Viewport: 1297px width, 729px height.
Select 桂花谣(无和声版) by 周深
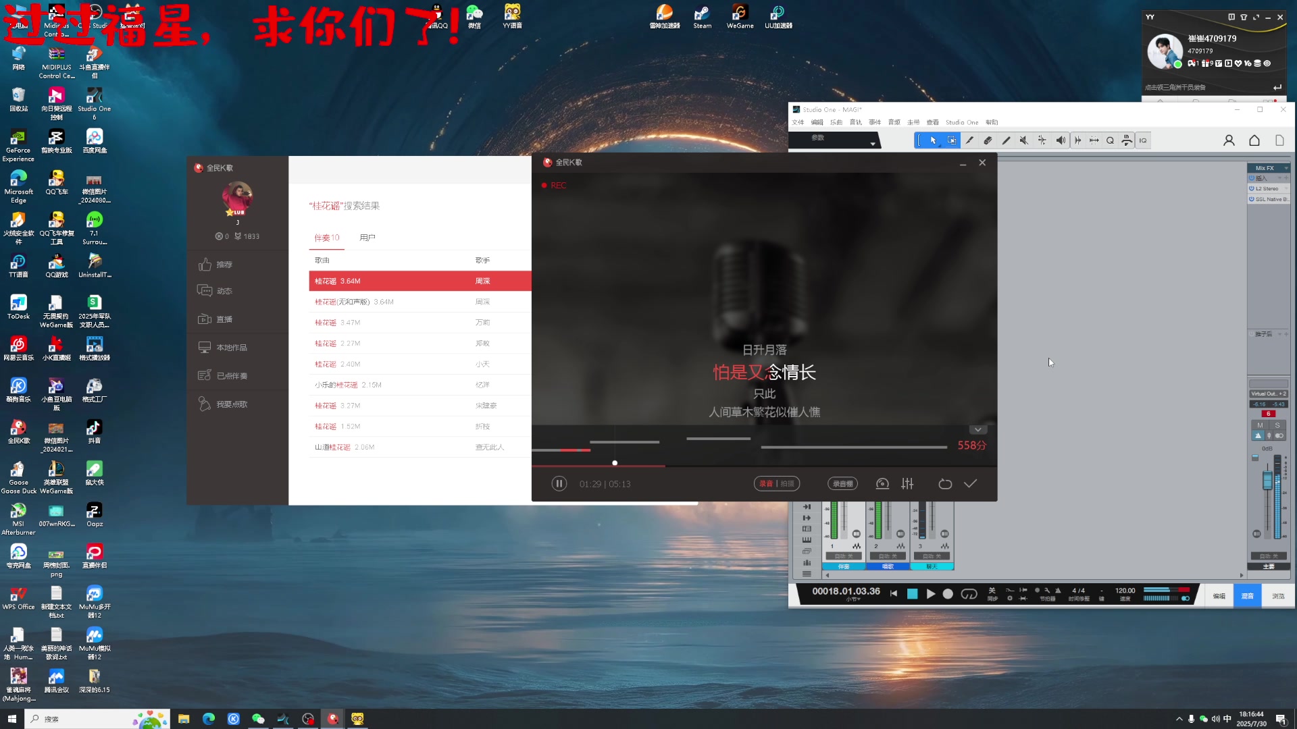[x=419, y=302]
